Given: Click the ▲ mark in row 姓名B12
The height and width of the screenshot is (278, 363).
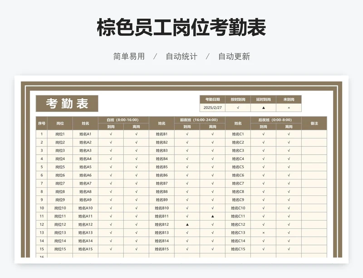Looking at the screenshot, I should 187,224.
